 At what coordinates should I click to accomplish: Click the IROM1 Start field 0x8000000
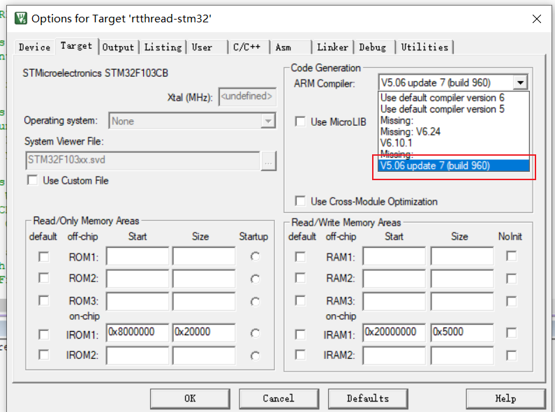click(x=138, y=332)
